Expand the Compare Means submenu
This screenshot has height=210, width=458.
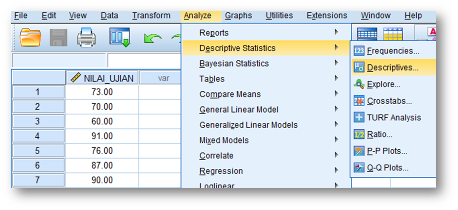click(x=266, y=94)
